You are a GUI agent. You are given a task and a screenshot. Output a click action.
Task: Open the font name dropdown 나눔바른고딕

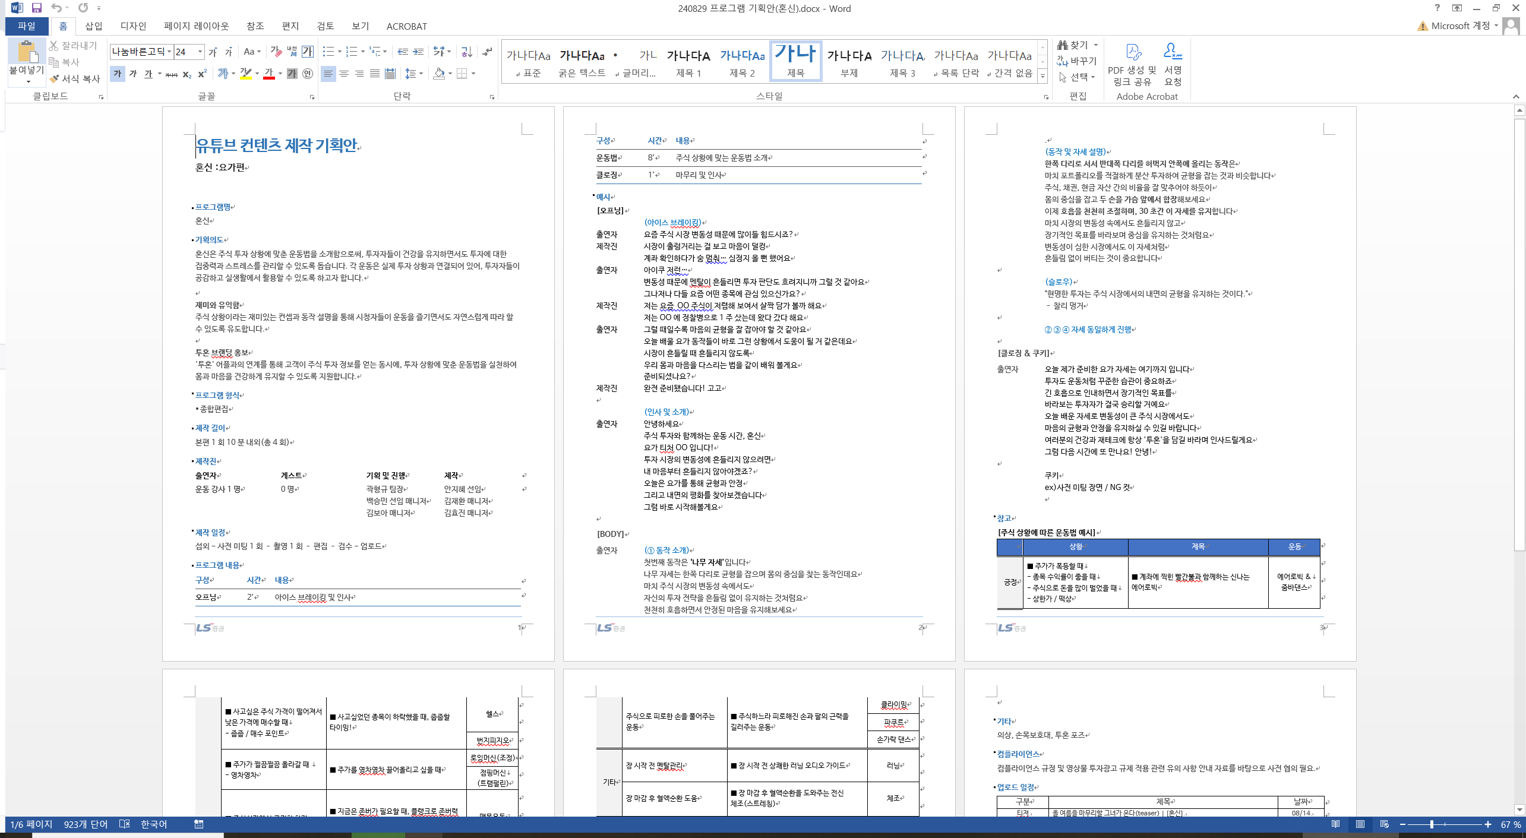tap(169, 52)
